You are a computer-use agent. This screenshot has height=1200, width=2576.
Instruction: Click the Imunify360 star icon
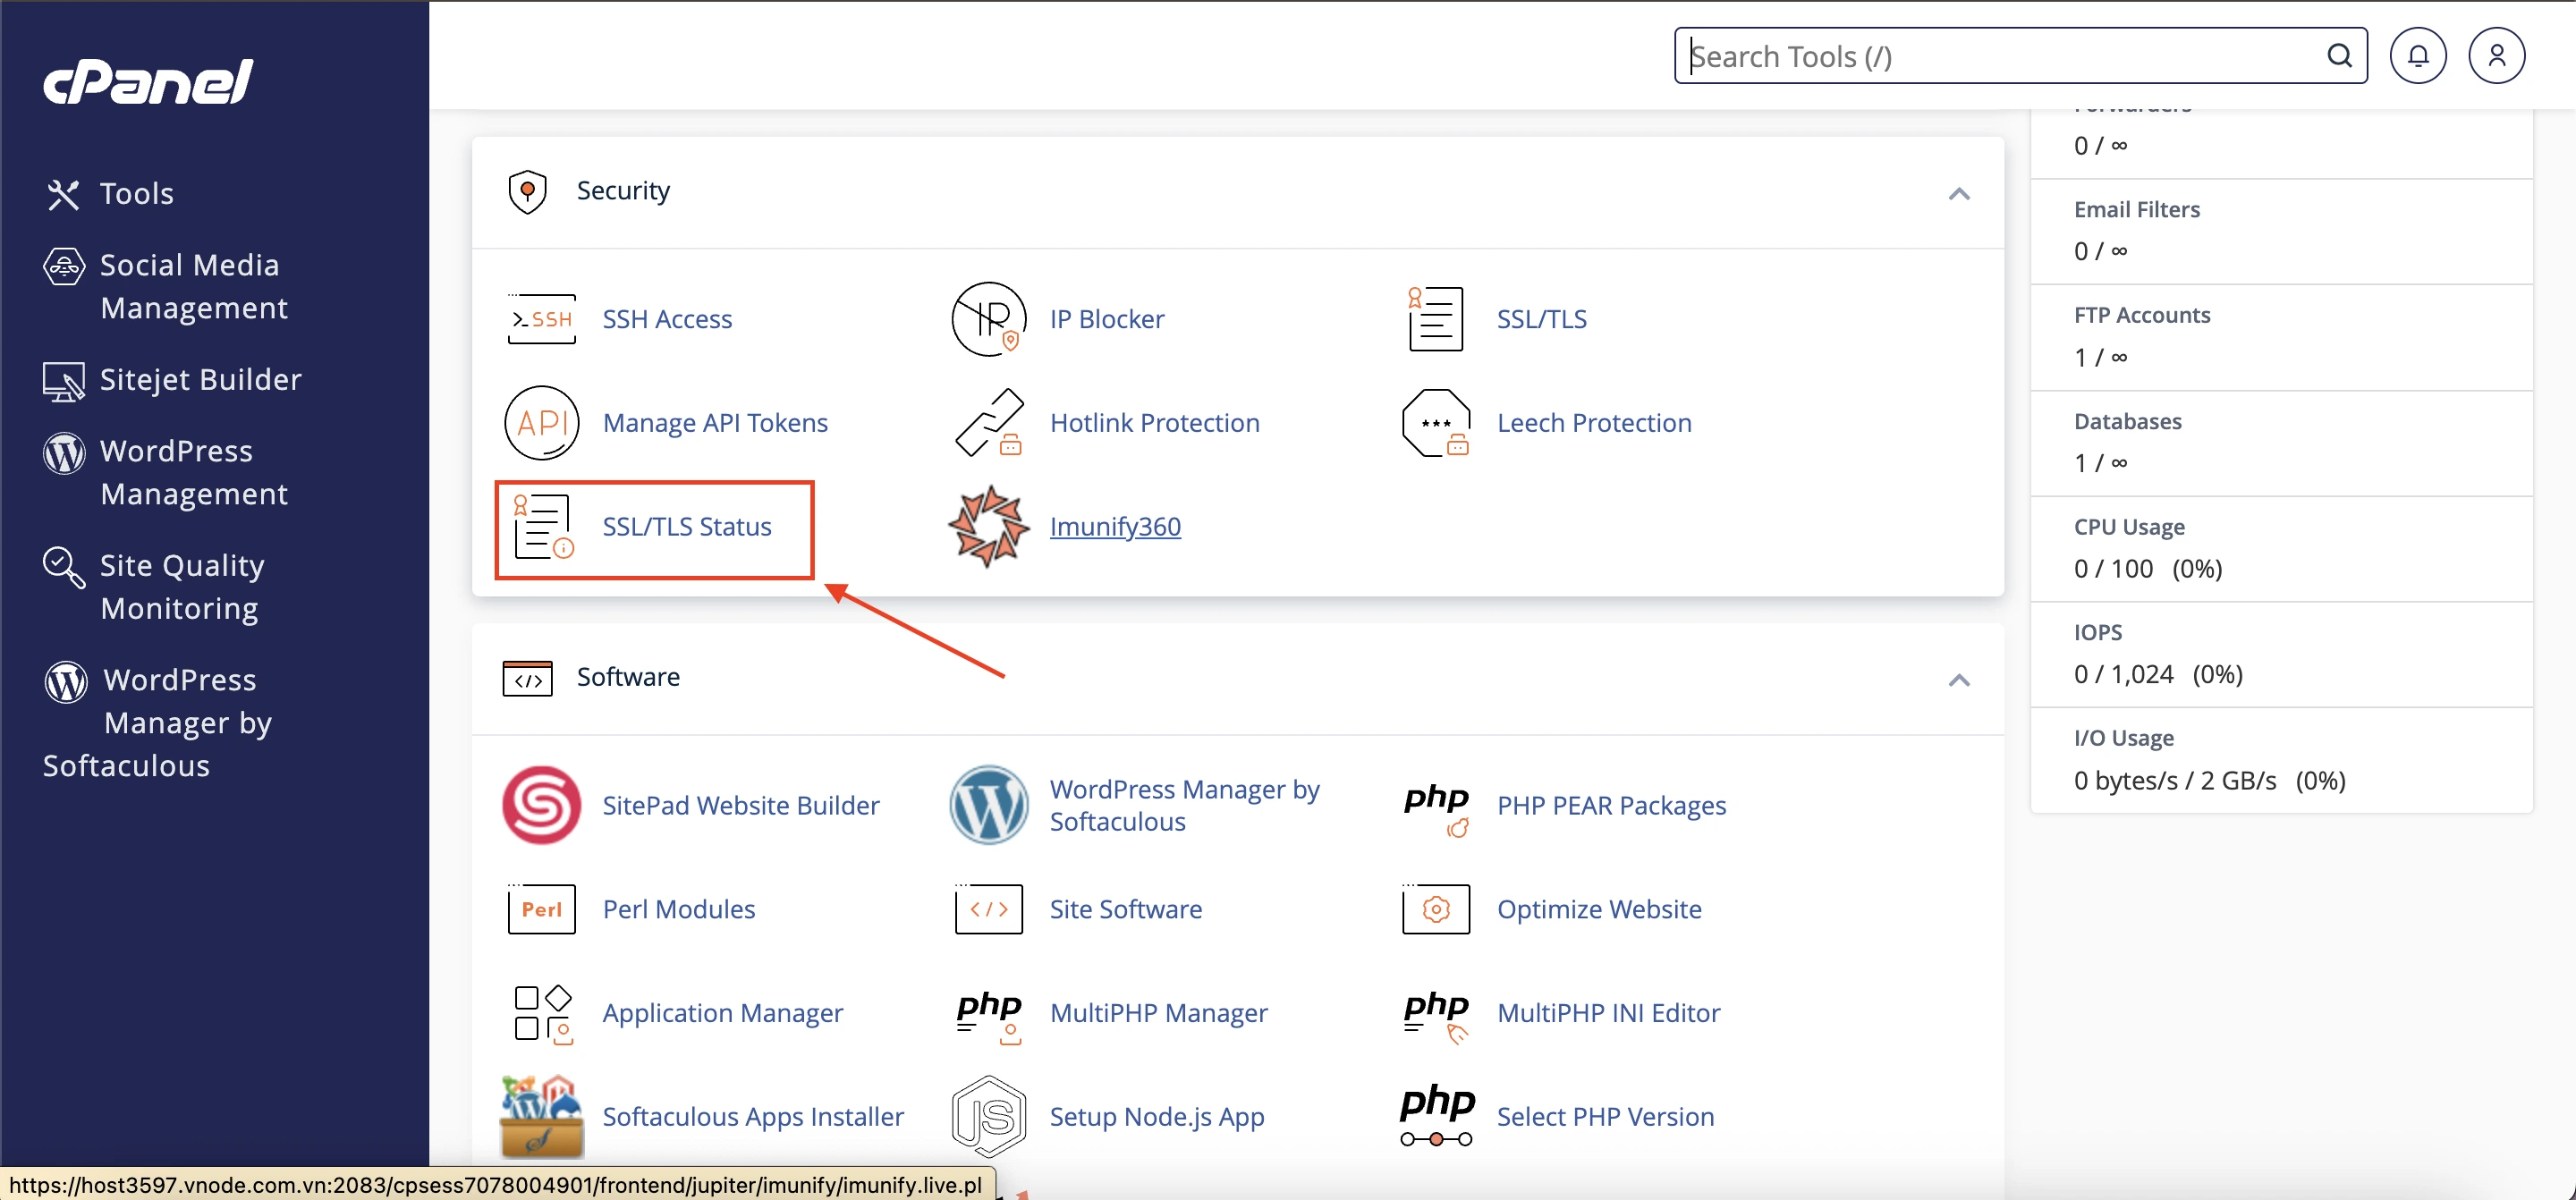[x=988, y=527]
